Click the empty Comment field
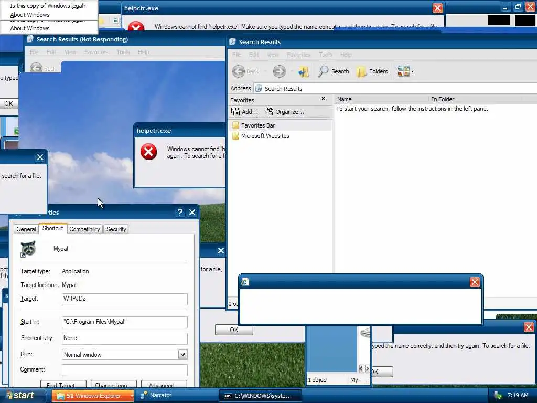 coord(125,370)
